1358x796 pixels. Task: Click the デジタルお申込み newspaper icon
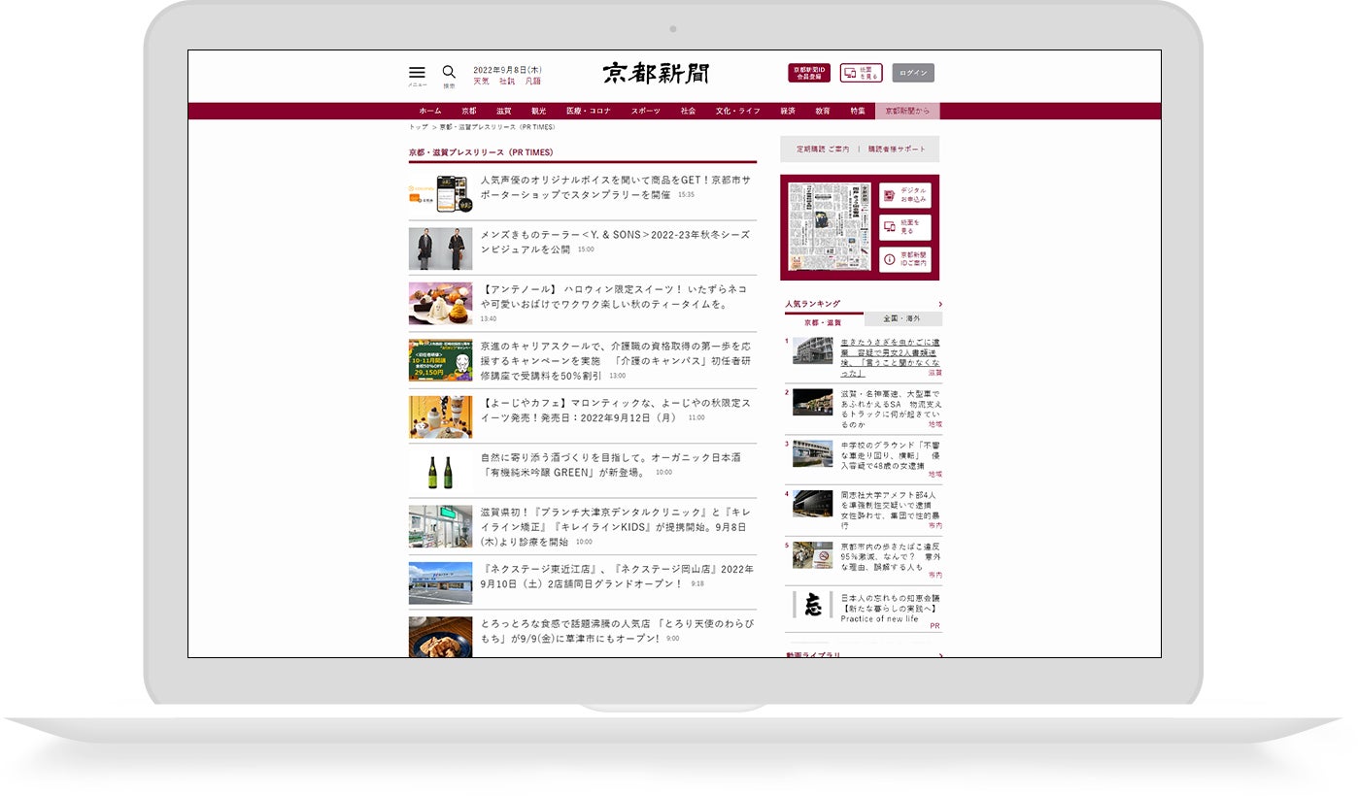(x=889, y=195)
